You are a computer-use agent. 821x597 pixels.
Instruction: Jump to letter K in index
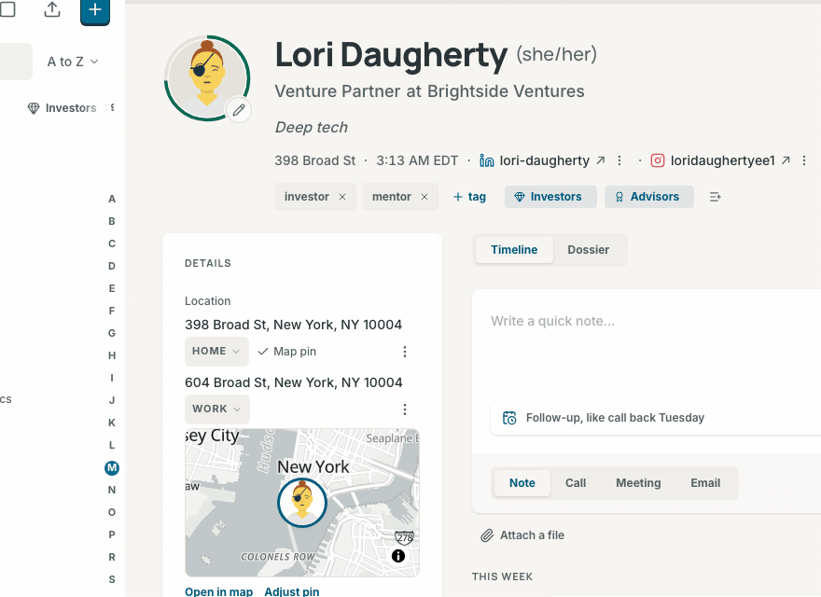click(112, 423)
